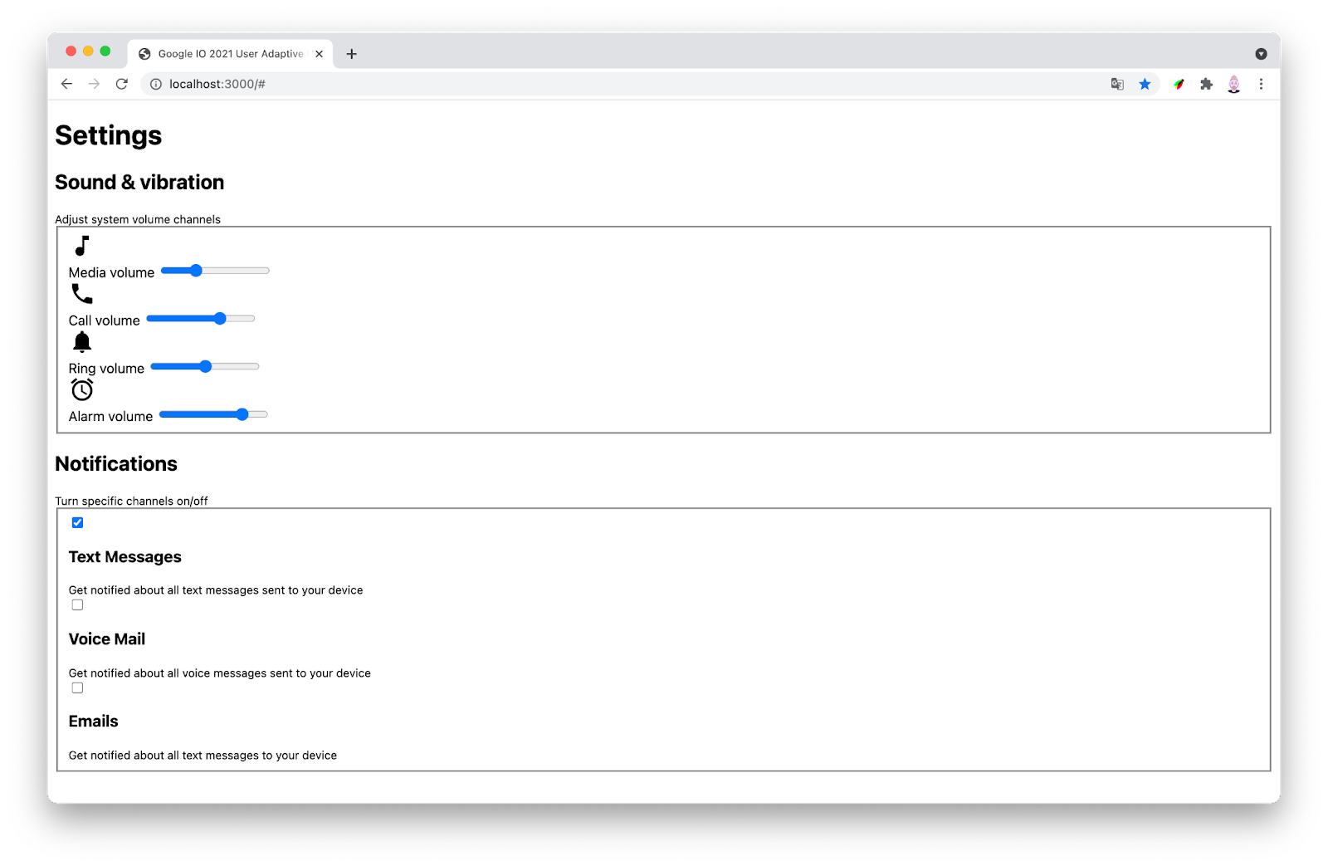Open the Extensions puzzle piece icon
Screen dimensions: 1328x866
[x=1206, y=84]
